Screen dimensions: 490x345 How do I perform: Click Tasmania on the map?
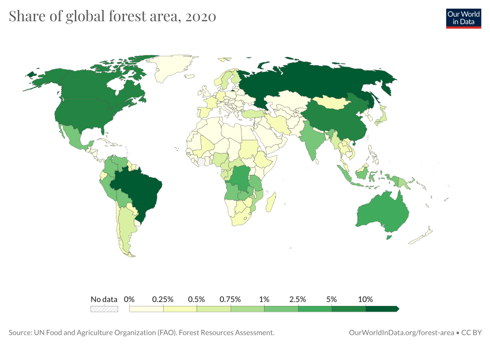[389, 237]
